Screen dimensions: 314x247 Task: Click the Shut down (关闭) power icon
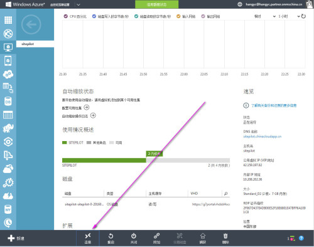coord(134,236)
